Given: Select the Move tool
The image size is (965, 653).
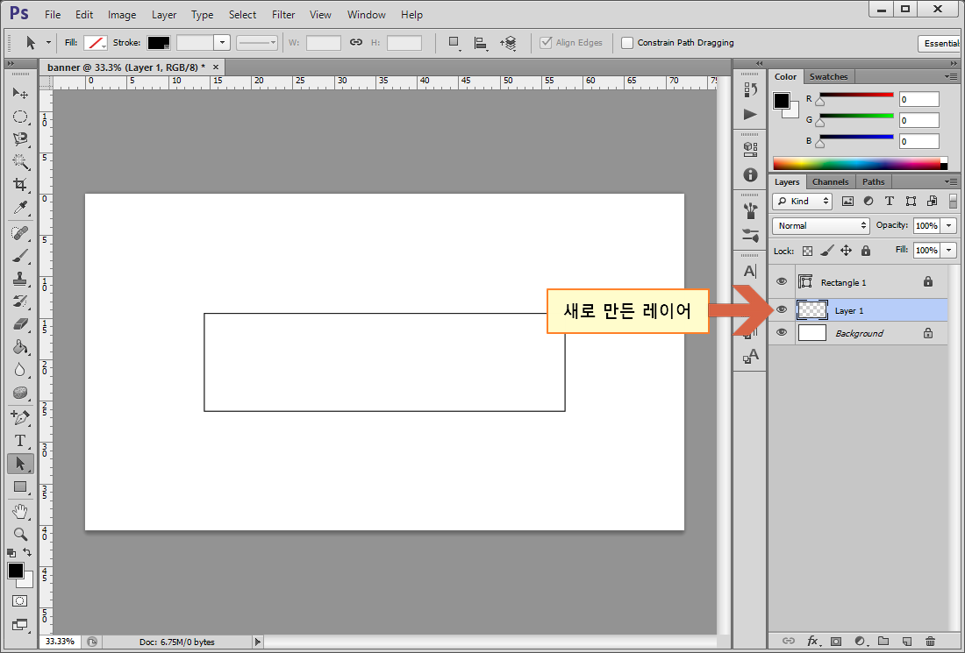Looking at the screenshot, I should click(20, 93).
